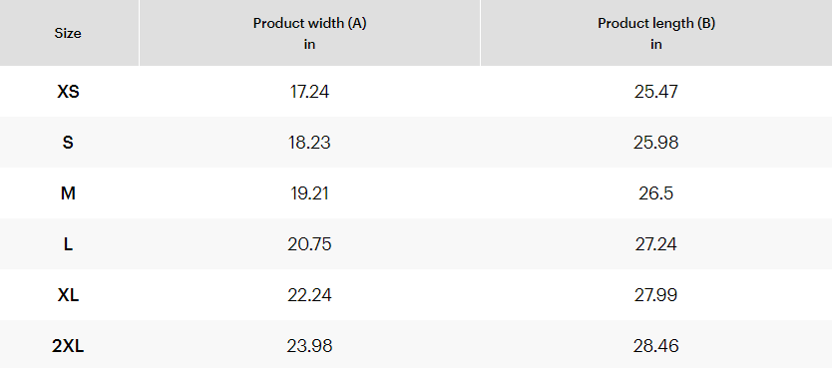
Task: Click the 2XL size row label
Action: [68, 346]
